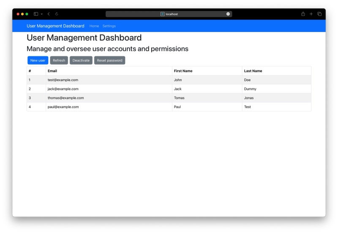
Task: Click the localhost address bar
Action: [169, 14]
